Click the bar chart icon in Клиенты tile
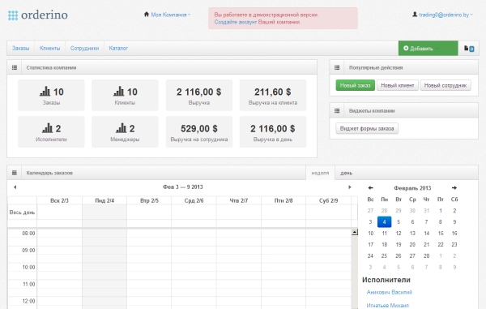 pyautogui.click(x=119, y=91)
